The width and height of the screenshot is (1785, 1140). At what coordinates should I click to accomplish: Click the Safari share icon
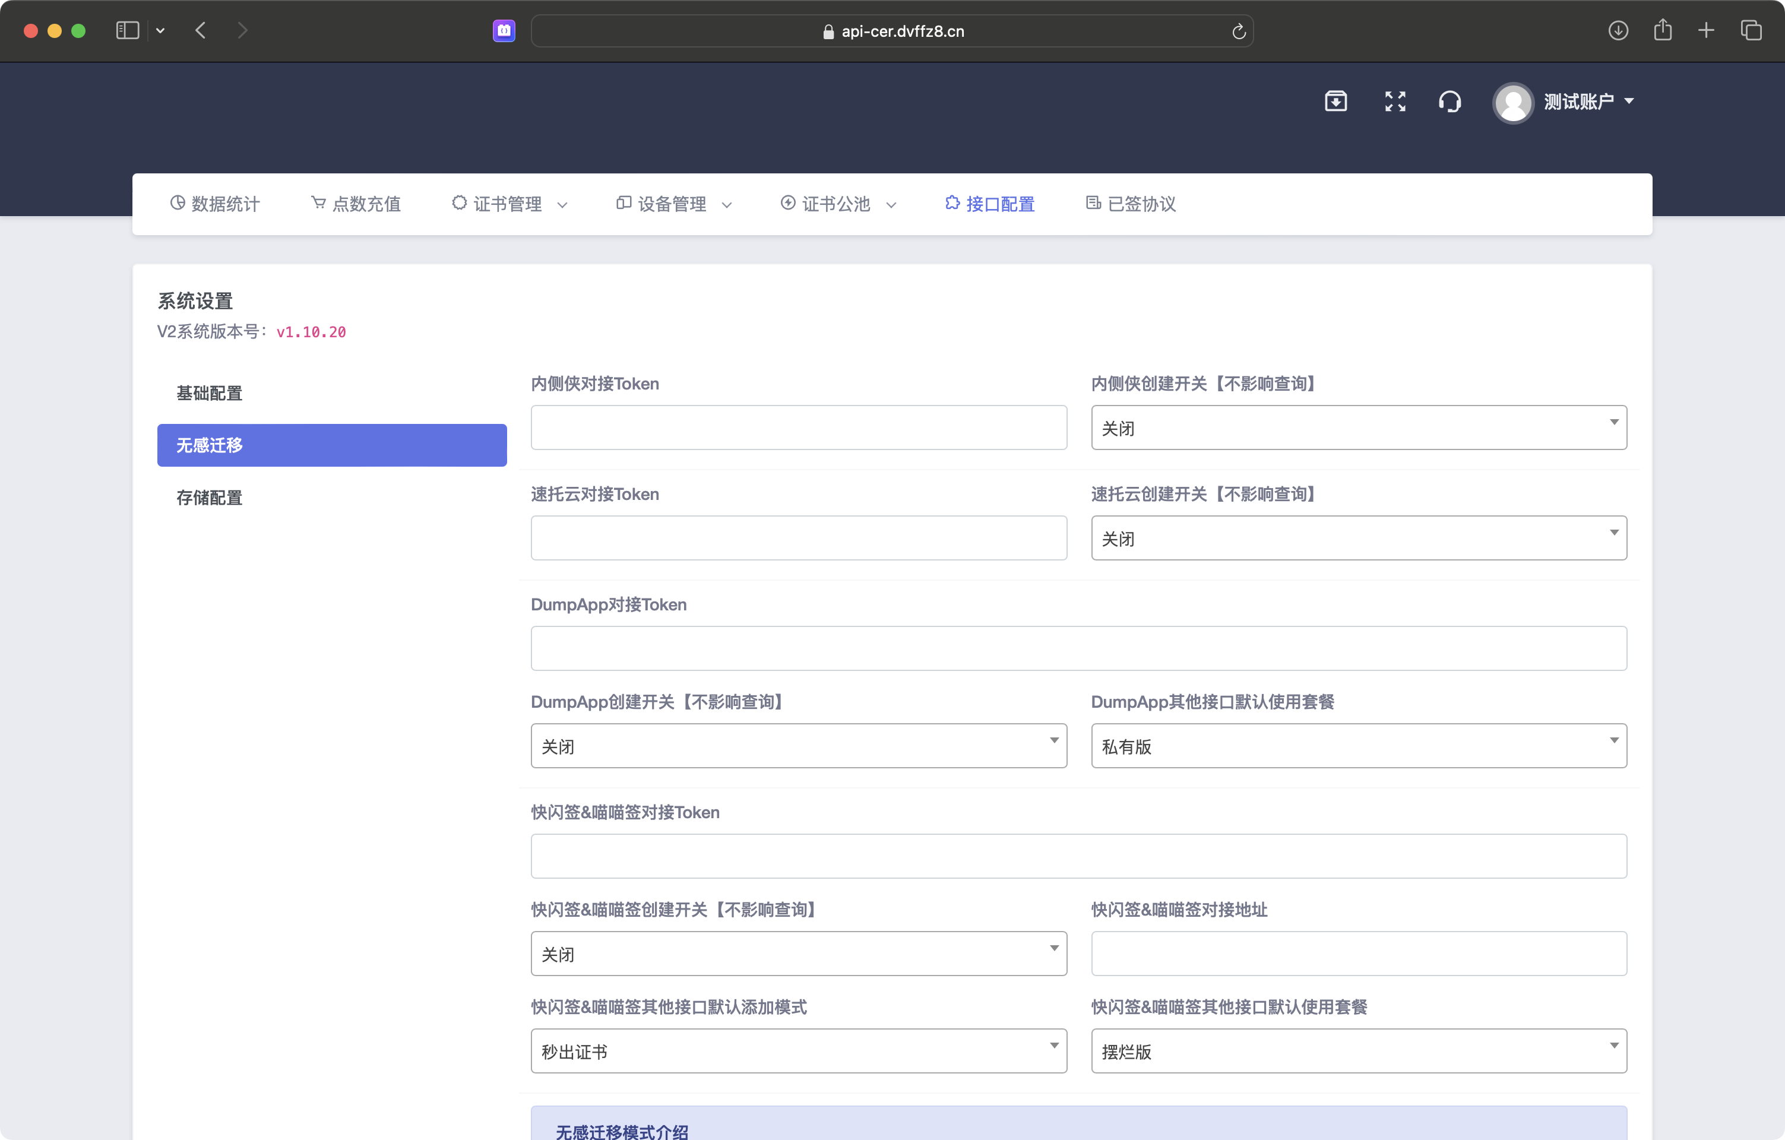pyautogui.click(x=1663, y=30)
